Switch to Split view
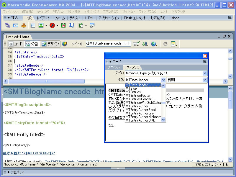This screenshot has width=236, height=177. [x=32, y=44]
